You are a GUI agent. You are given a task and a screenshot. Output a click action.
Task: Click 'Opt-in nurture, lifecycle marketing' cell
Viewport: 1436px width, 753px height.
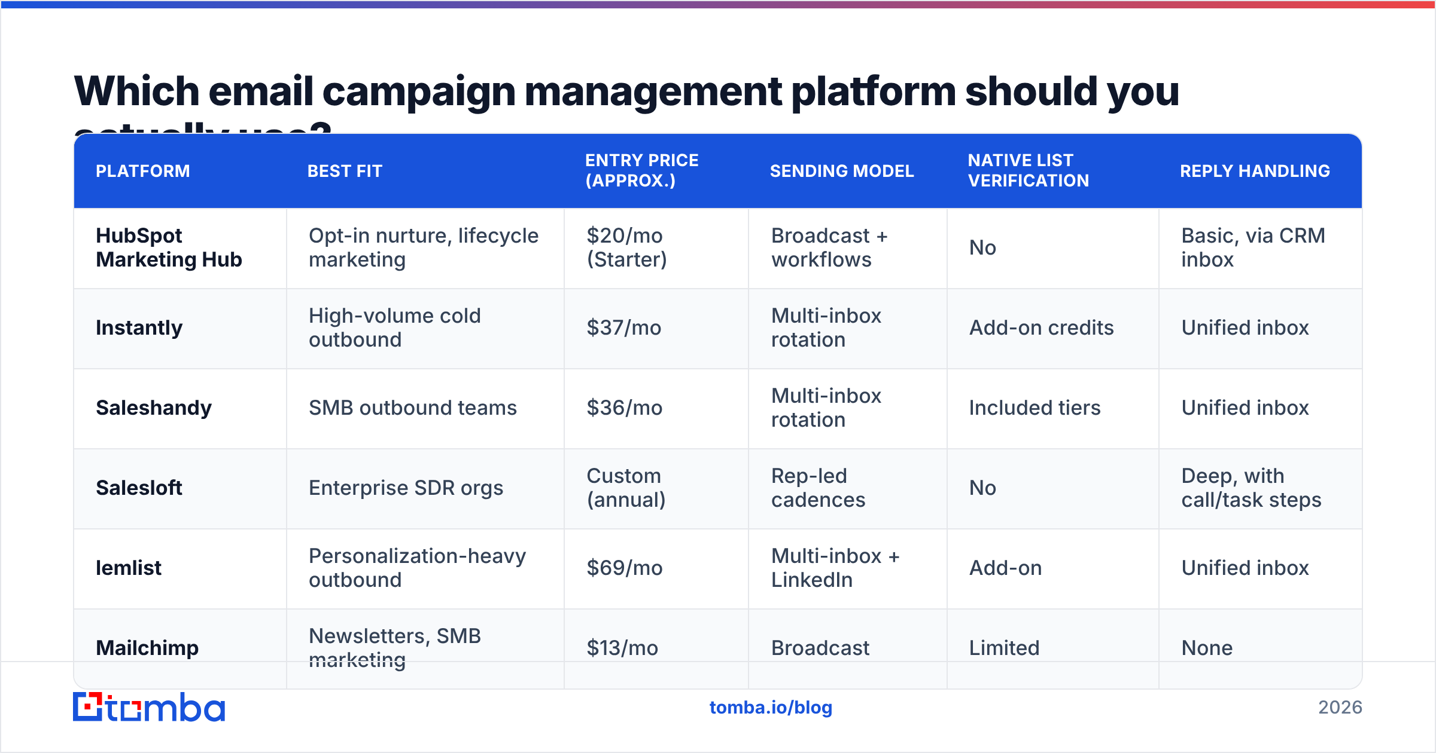[x=425, y=248]
